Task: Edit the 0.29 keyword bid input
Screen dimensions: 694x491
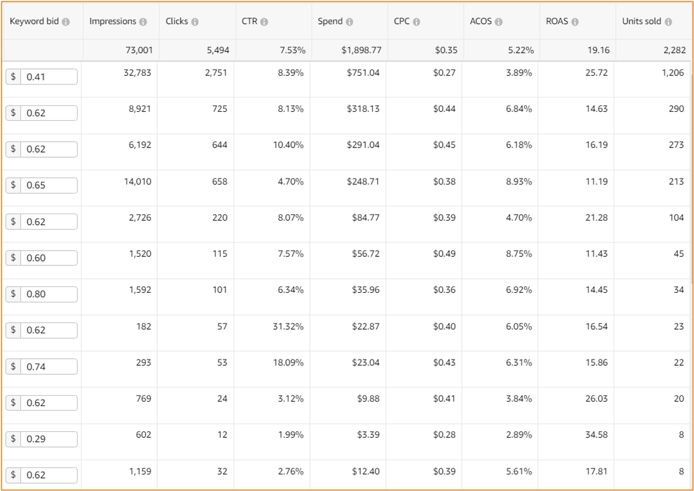Action: (x=42, y=439)
